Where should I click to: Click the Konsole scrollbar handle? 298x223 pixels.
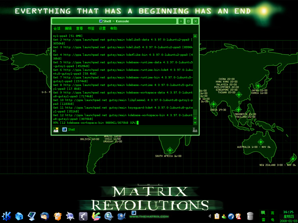(195, 112)
